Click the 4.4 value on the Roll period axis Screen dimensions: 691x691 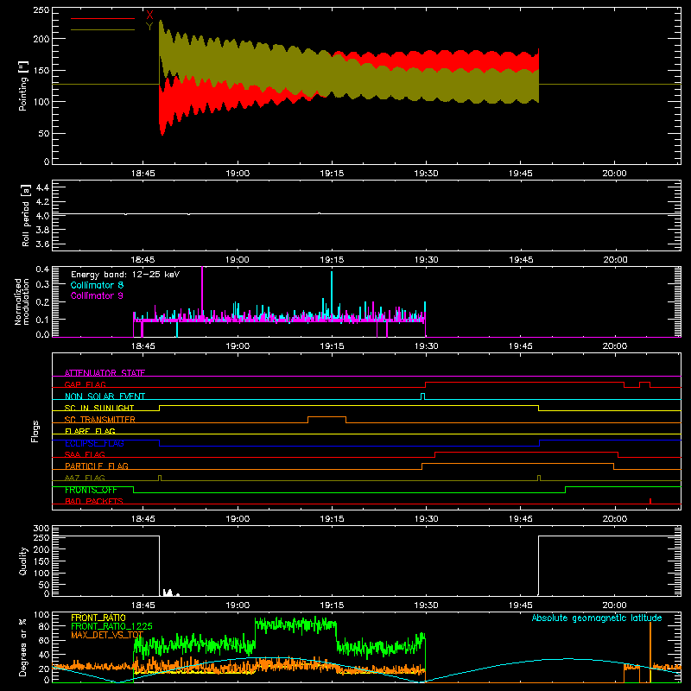(42, 187)
